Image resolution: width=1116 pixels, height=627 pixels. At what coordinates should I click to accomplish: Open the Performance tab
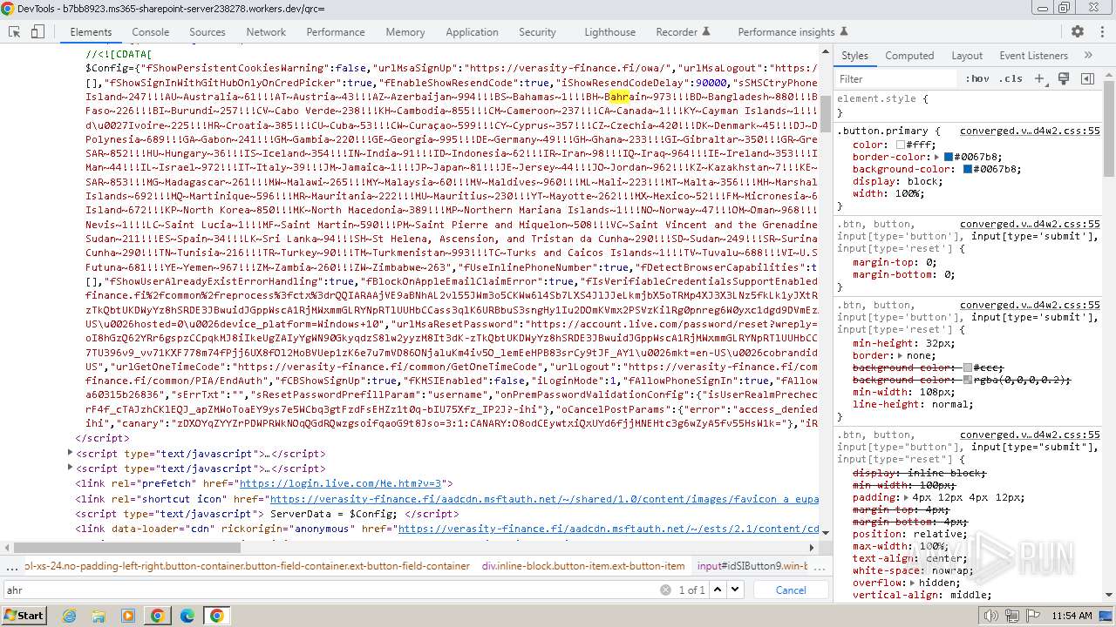point(336,31)
